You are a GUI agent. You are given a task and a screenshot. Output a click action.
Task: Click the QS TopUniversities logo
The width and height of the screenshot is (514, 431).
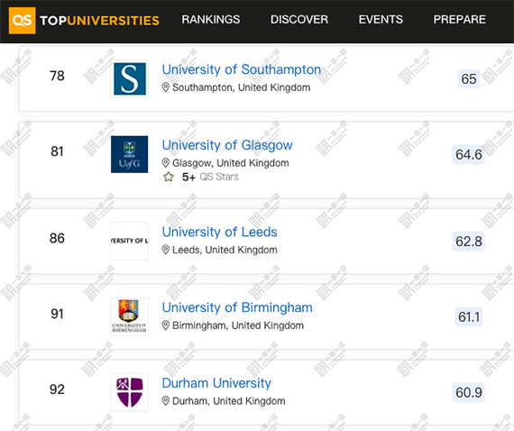pyautogui.click(x=84, y=21)
